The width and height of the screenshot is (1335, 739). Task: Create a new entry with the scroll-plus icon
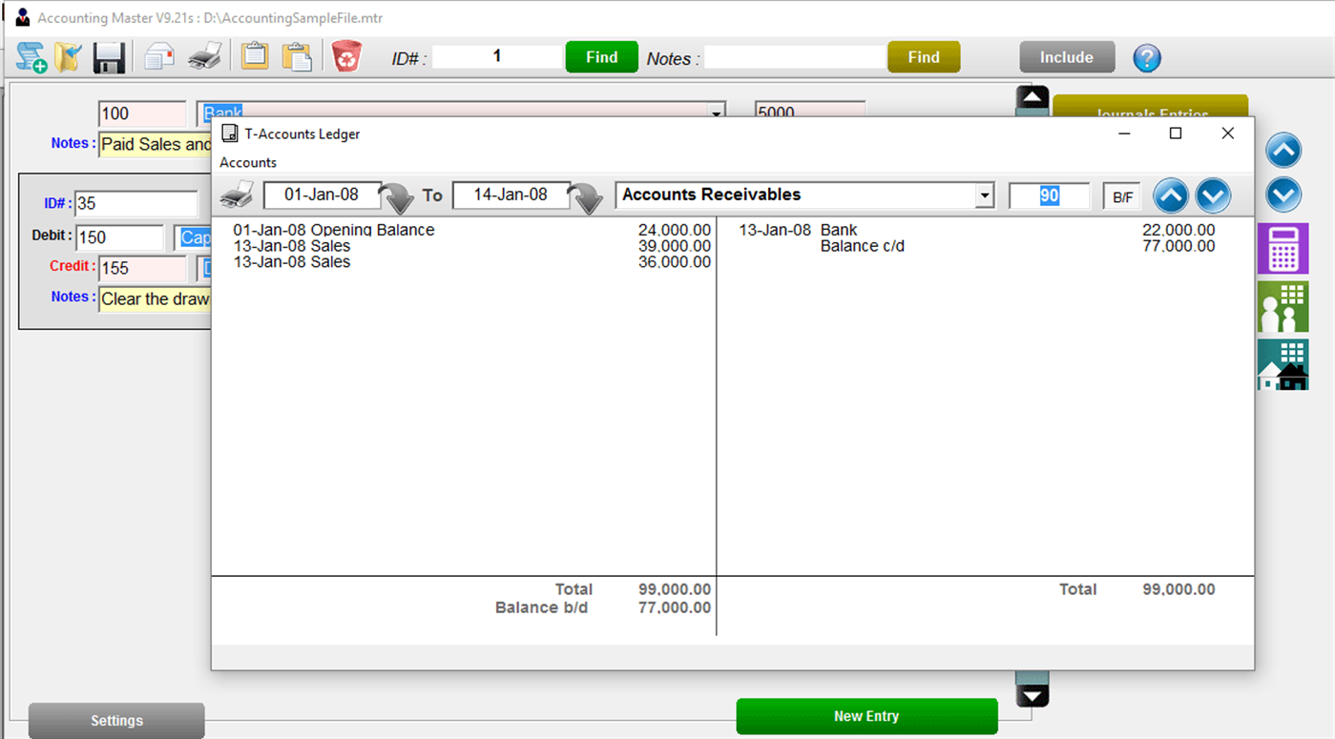[31, 56]
